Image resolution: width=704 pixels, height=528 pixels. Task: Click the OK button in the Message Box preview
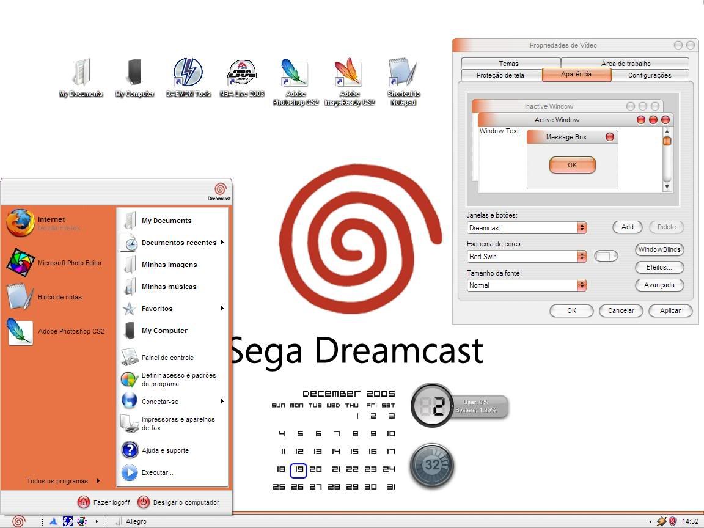pos(573,165)
